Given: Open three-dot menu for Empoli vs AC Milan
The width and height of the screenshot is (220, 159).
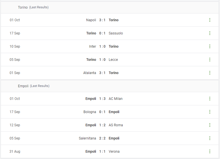Looking at the screenshot, I should 210,98.
